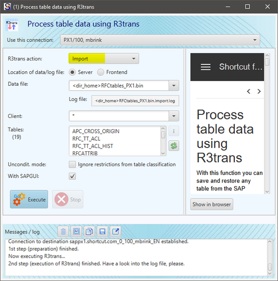Uncheck the With SAPGUI checkbox

click(72, 176)
